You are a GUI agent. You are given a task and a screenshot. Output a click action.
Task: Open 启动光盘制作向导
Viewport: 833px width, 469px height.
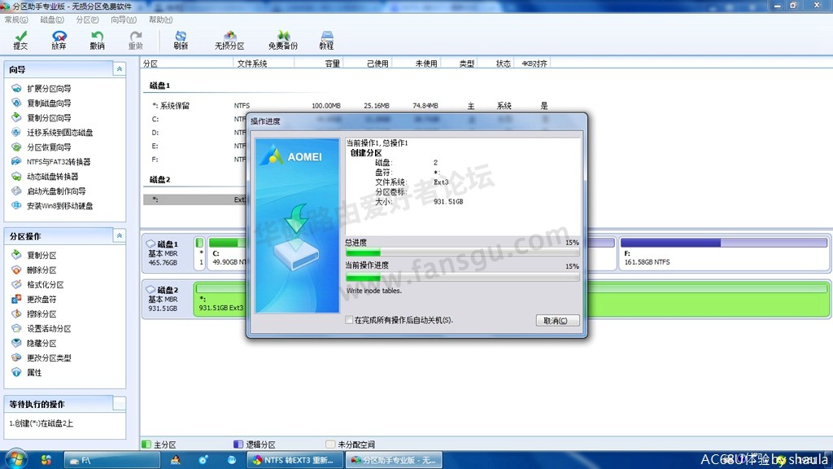tap(48, 191)
